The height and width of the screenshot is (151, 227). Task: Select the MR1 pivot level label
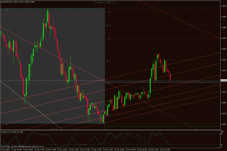[x=108, y=61]
